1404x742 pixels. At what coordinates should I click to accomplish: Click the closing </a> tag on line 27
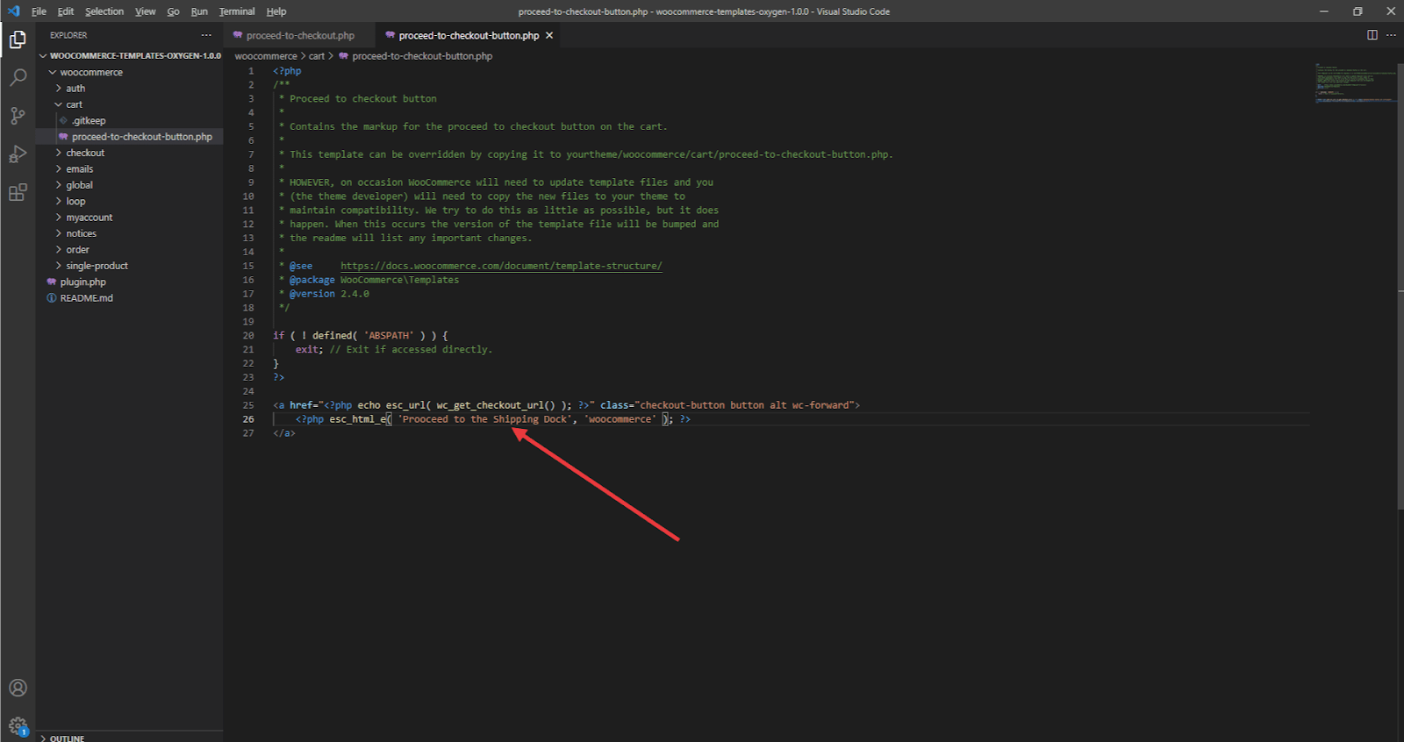tap(284, 433)
